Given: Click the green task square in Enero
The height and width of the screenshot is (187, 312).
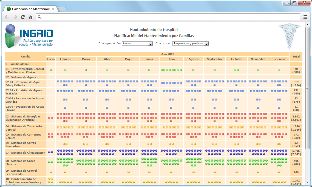Looking at the screenshot, I should pyautogui.click(x=51, y=70).
